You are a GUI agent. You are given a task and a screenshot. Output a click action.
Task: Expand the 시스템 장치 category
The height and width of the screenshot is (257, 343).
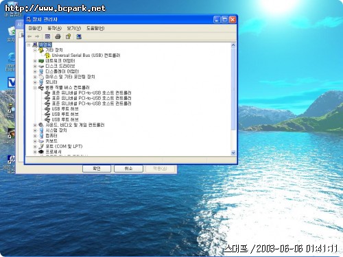click(35, 130)
